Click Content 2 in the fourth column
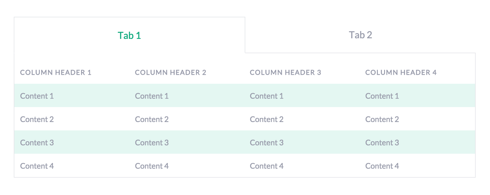The image size is (490, 195). 382,119
